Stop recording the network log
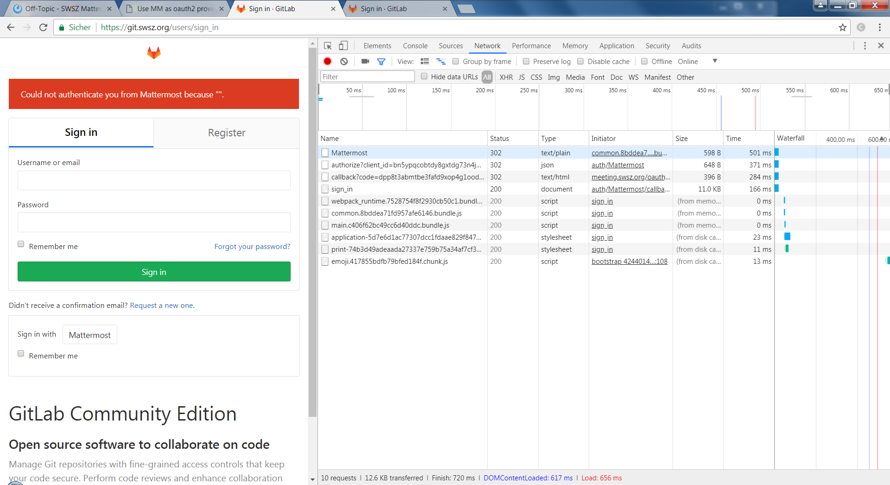This screenshot has height=485, width=890. (328, 61)
